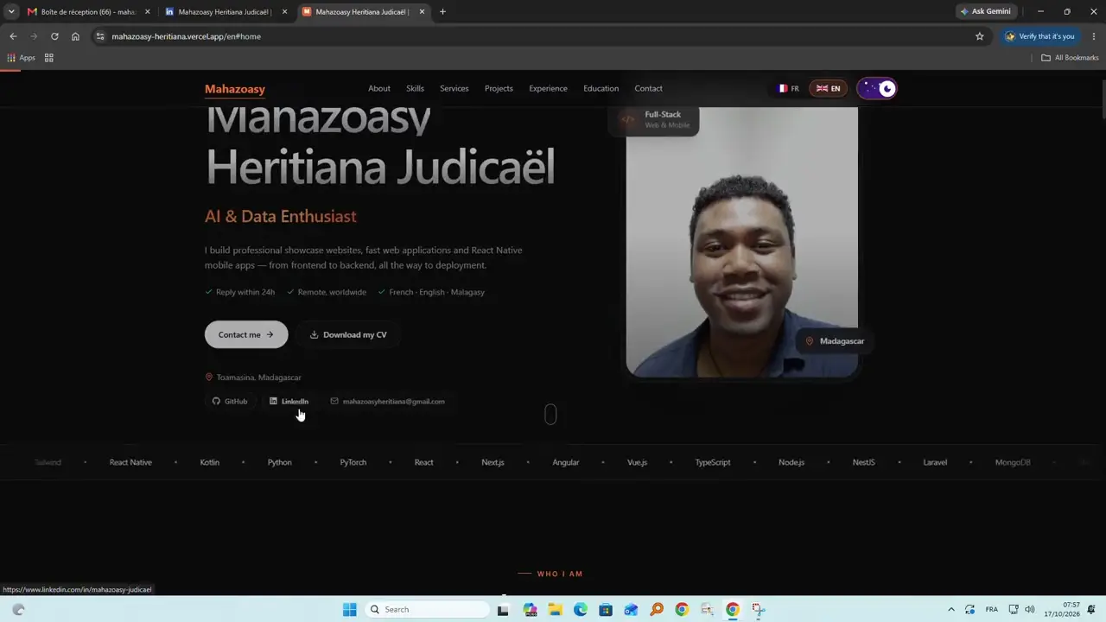Jump to the Education section
Screen dimensions: 1106x622
[601, 88]
